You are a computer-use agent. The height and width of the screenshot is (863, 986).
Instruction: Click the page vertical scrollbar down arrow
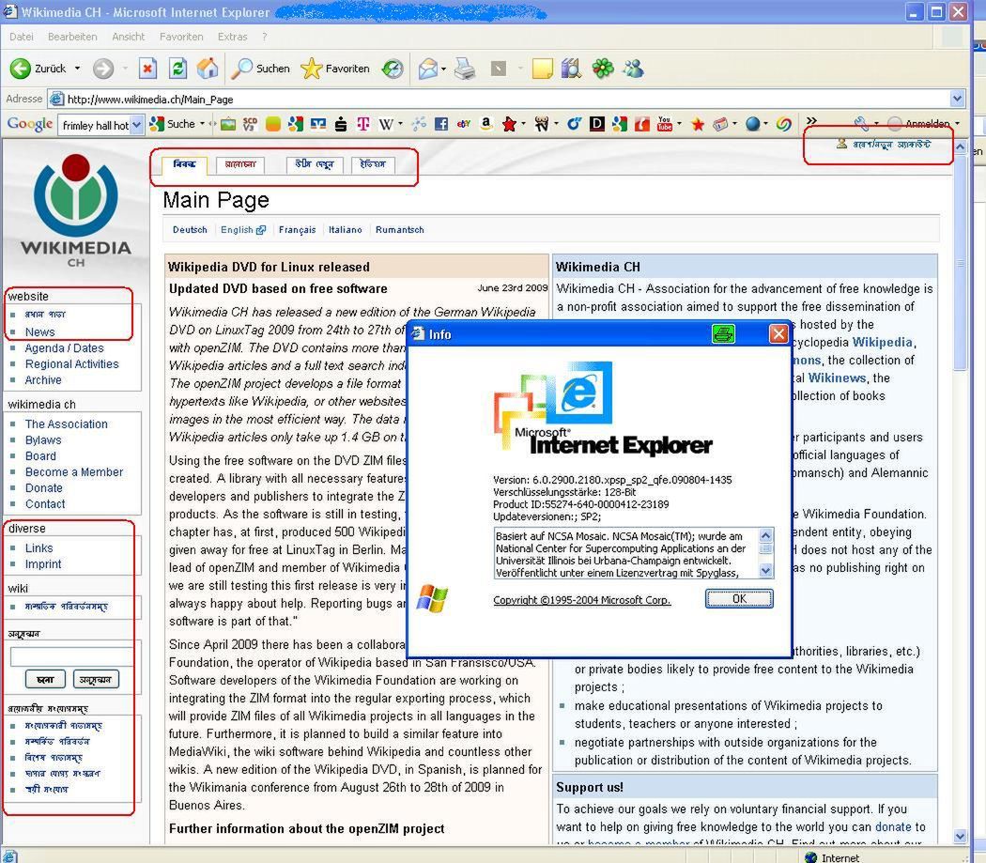[x=960, y=837]
